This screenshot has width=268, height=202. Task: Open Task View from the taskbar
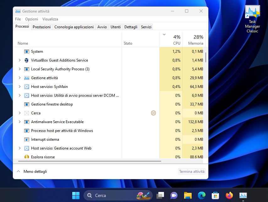(160, 195)
